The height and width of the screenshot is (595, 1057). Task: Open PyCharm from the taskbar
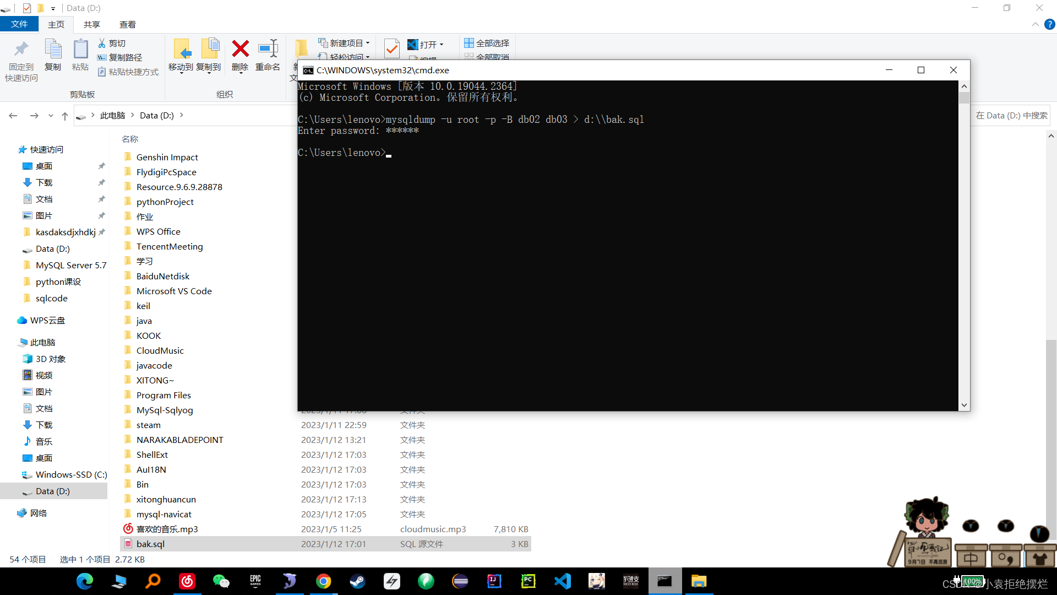tap(528, 581)
